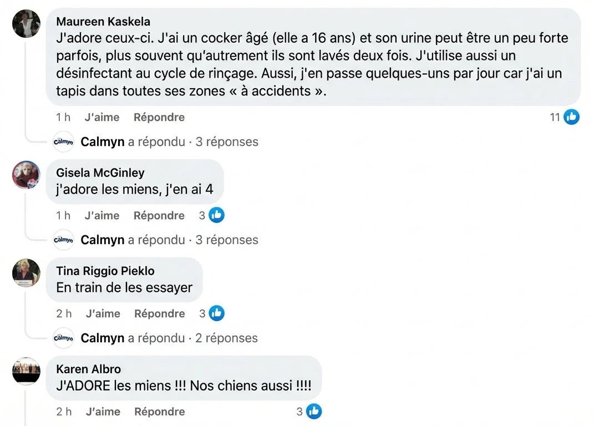
Task: Click Répondre on Gisela's comment
Action: [159, 215]
